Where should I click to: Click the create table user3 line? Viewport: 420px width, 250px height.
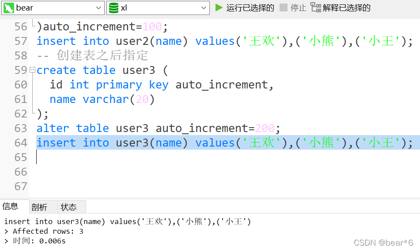(x=102, y=70)
